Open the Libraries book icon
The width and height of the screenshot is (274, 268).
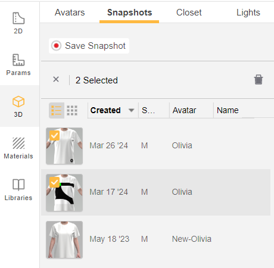click(x=18, y=185)
